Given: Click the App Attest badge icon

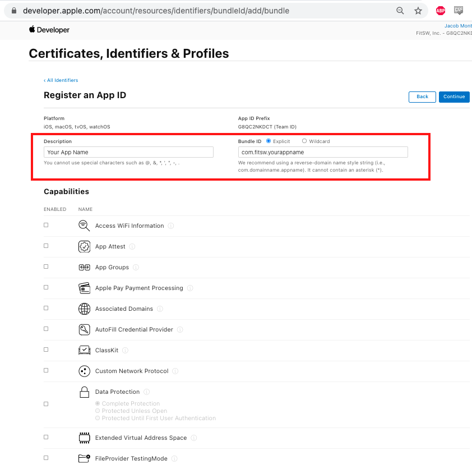Looking at the screenshot, I should (84, 246).
